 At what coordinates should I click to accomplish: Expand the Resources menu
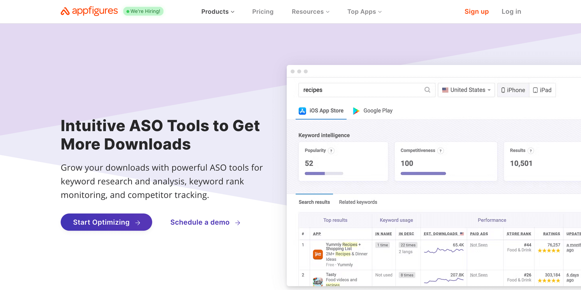click(x=311, y=12)
